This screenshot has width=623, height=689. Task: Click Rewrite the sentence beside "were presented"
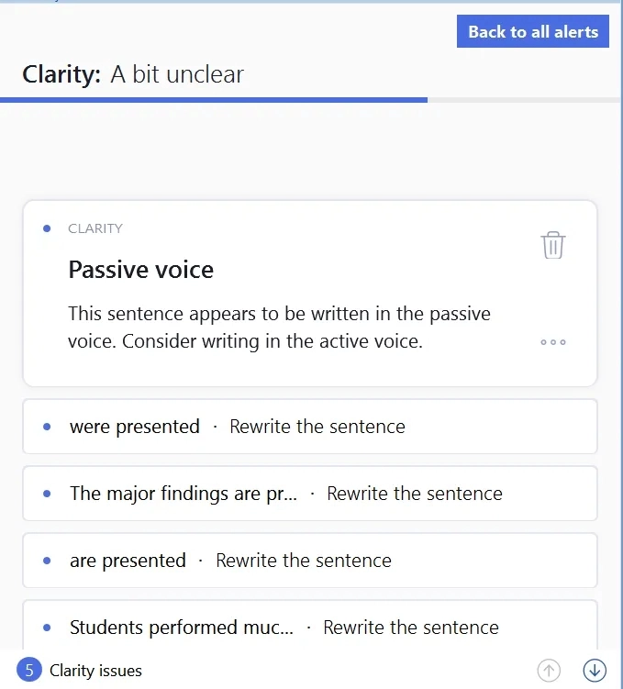coord(317,427)
